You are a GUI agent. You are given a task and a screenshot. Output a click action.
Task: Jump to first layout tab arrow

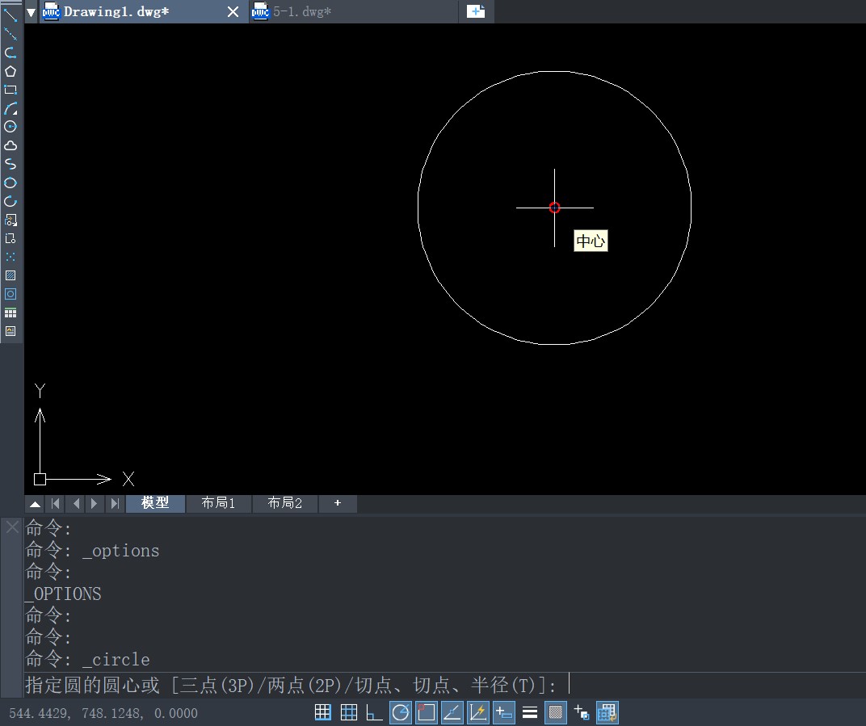pyautogui.click(x=55, y=503)
